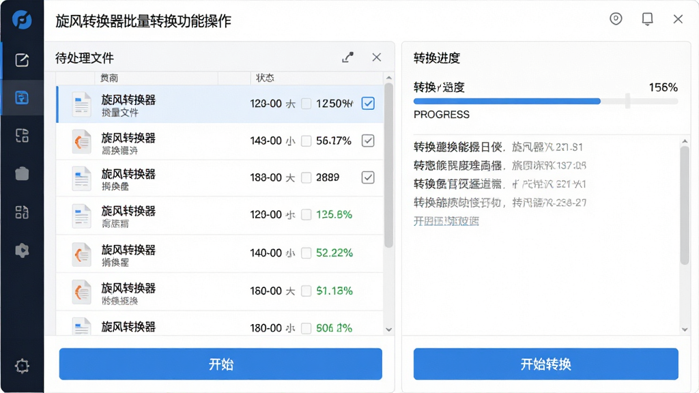Click the PROGRESS label
699x393 pixels.
coord(442,115)
